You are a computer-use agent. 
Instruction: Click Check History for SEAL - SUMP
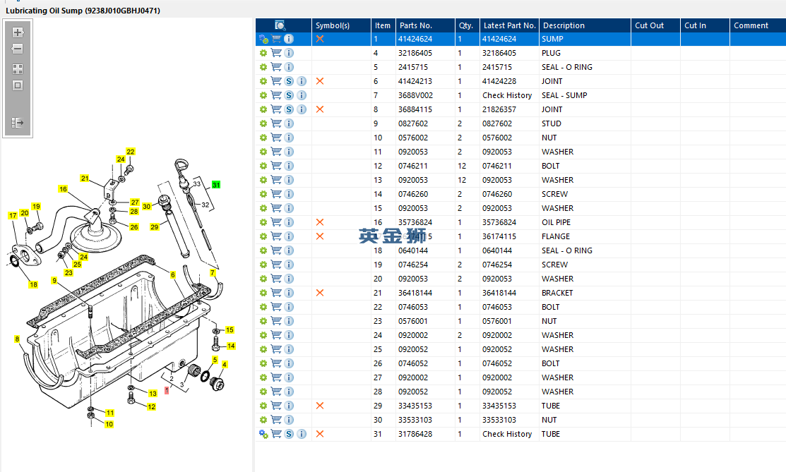click(507, 95)
